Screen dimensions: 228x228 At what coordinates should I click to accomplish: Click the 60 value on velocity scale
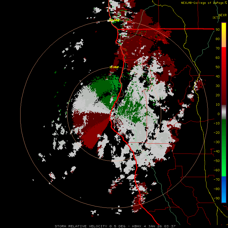[x=218, y=58]
